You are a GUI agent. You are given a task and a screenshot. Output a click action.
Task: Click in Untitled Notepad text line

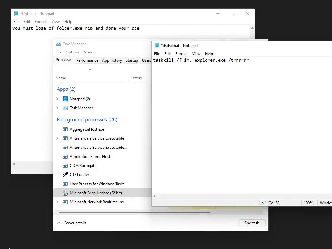(x=76, y=28)
